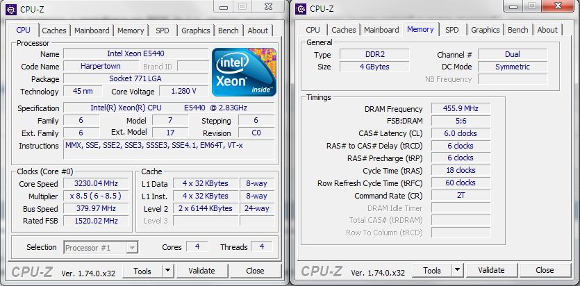The height and width of the screenshot is (286, 580).
Task: Click the Threads count field
Action: point(262,246)
